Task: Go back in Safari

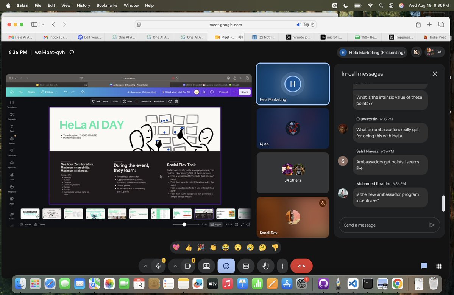Action: click(53, 25)
